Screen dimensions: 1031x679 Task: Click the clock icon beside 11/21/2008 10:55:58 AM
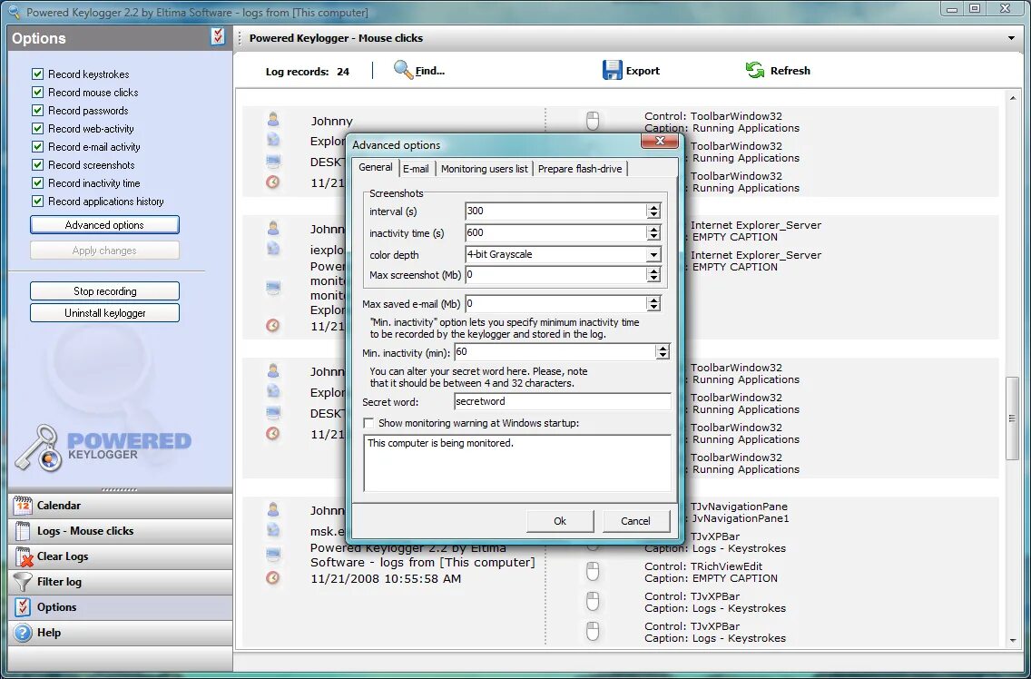pos(273,577)
